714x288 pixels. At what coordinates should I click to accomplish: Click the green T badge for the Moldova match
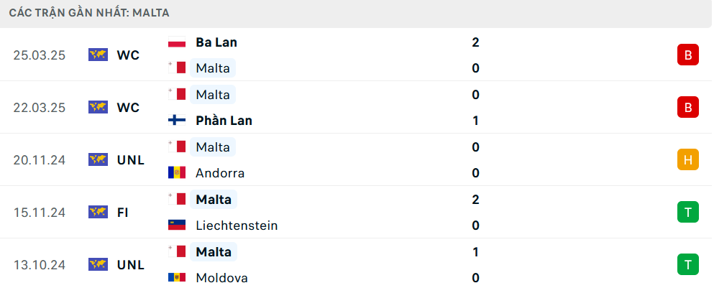point(687,264)
